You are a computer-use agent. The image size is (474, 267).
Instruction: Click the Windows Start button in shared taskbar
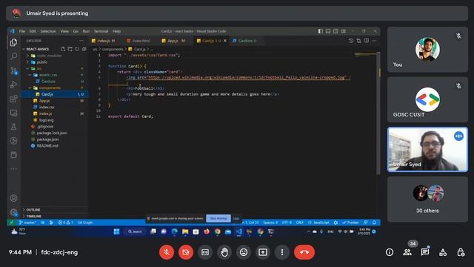click(x=116, y=232)
